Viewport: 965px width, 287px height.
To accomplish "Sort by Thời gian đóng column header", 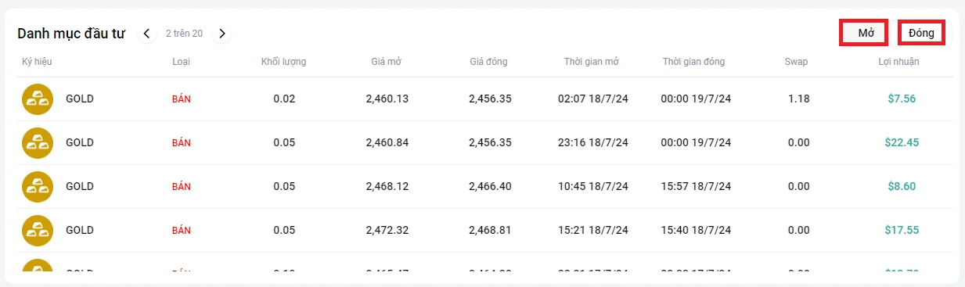I will coord(693,62).
